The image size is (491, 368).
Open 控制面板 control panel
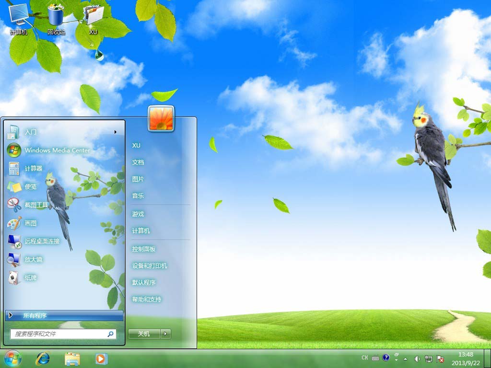[144, 249]
